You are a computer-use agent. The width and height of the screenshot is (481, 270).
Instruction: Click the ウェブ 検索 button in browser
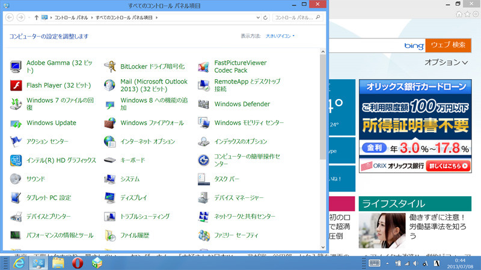448,46
